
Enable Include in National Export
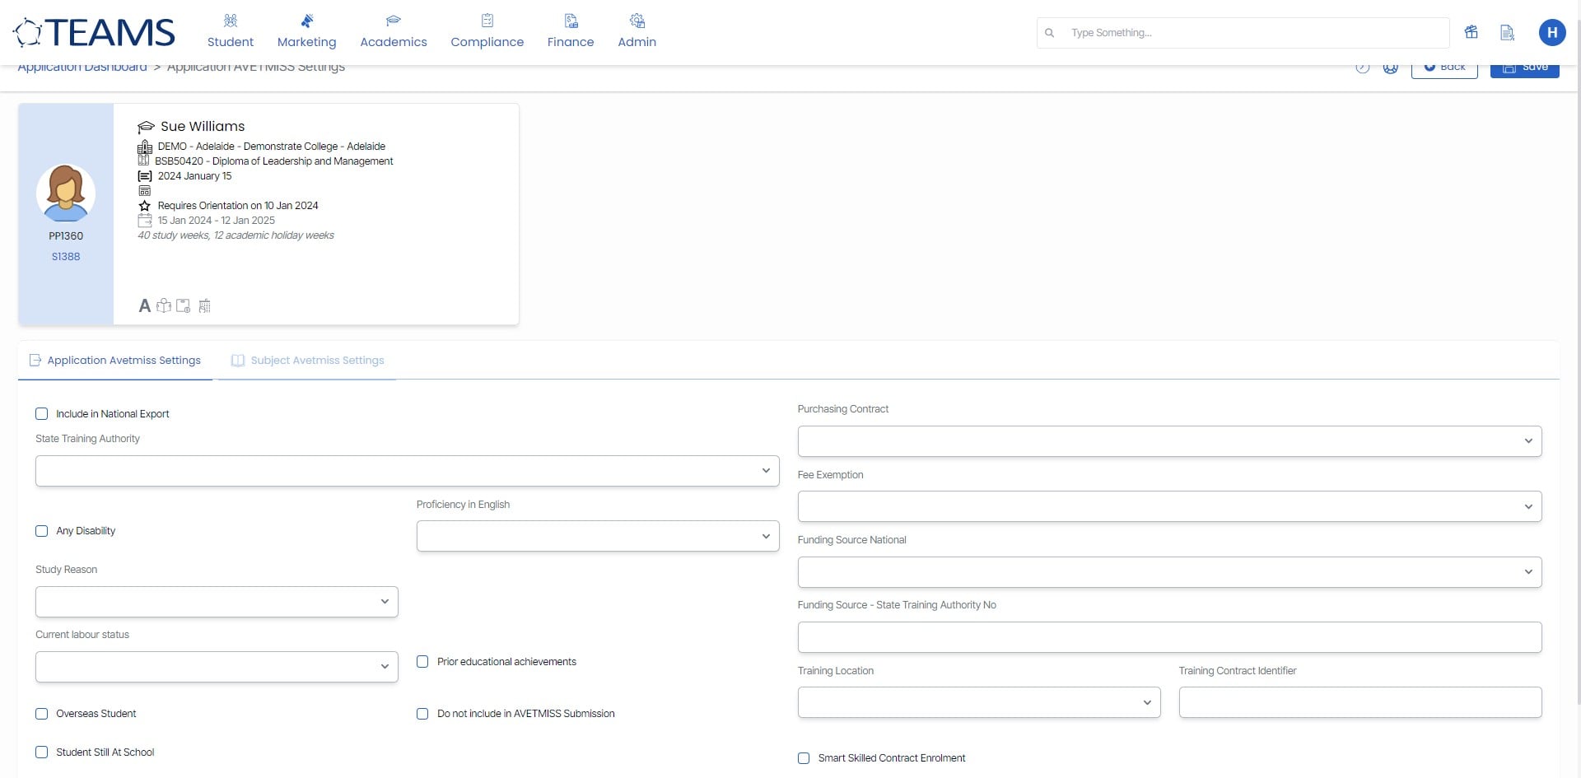(x=41, y=413)
